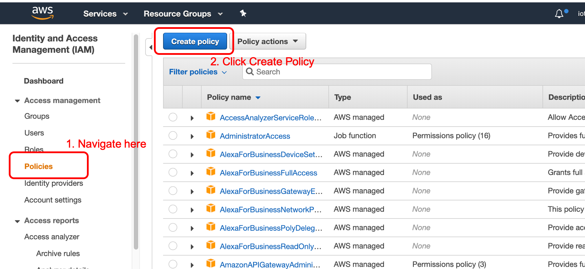Select the AlexaForBusinessReadOnly radio button
The width and height of the screenshot is (585, 269).
pos(173,246)
